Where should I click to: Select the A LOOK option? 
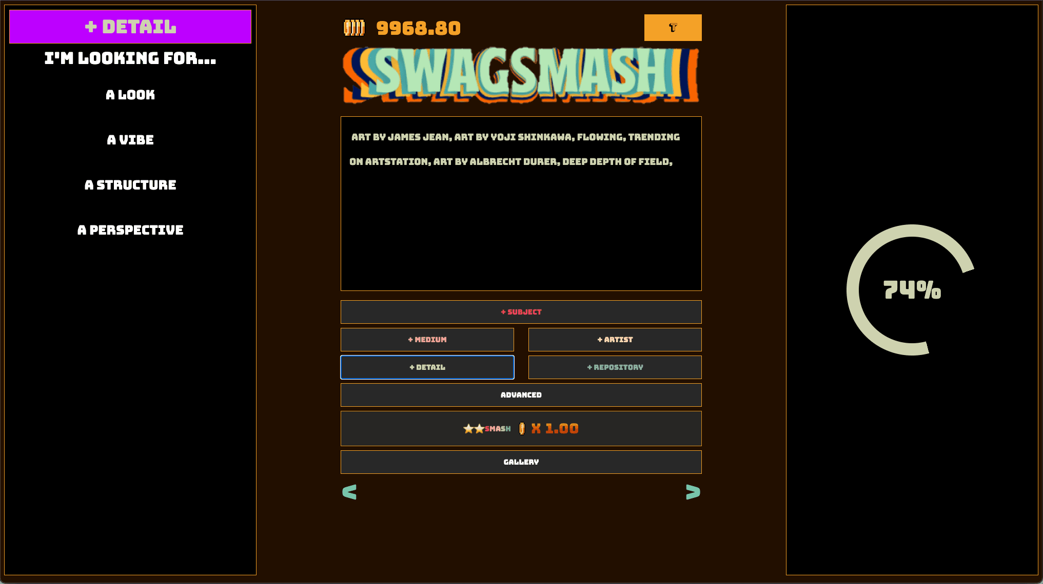click(x=130, y=94)
